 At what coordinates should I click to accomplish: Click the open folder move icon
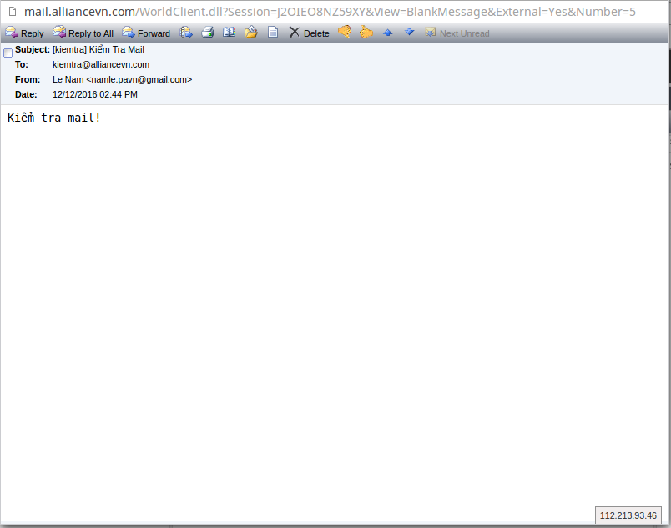click(250, 33)
